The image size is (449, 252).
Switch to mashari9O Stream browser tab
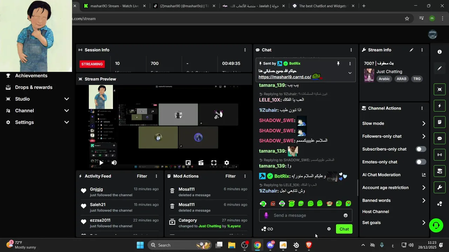point(114,6)
